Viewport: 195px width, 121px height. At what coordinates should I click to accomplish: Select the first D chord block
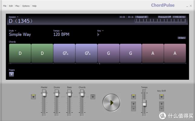[20, 53]
